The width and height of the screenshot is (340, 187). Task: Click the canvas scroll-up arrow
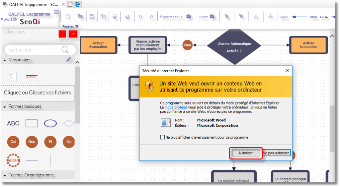pyautogui.click(x=332, y=36)
